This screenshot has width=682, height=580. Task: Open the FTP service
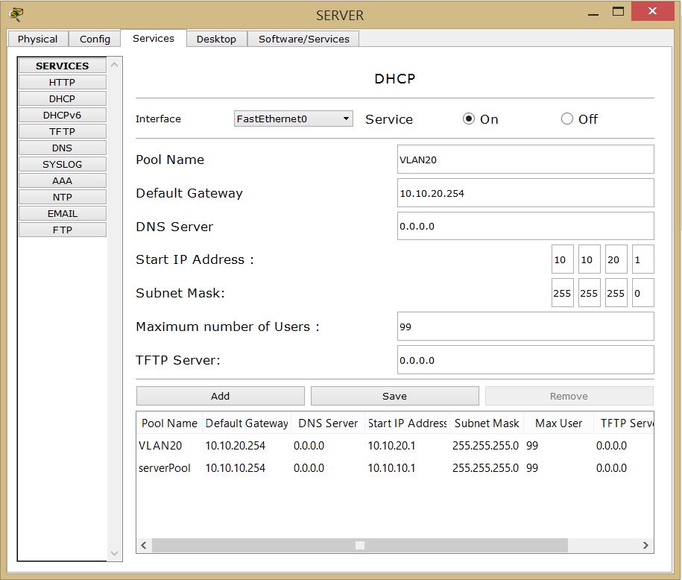point(62,230)
